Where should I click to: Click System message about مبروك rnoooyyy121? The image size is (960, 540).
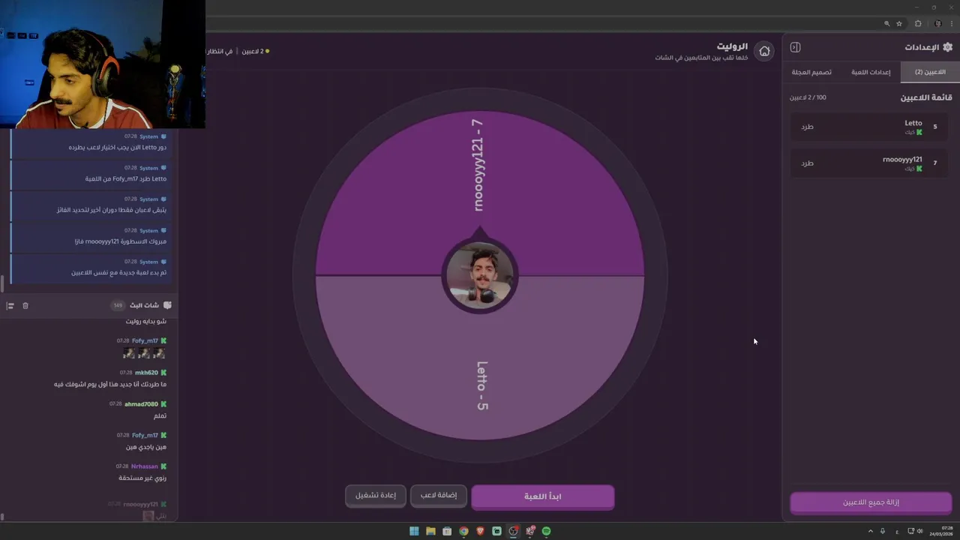point(91,237)
